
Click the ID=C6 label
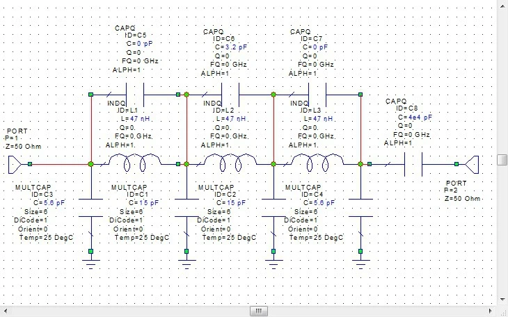pyautogui.click(x=224, y=39)
